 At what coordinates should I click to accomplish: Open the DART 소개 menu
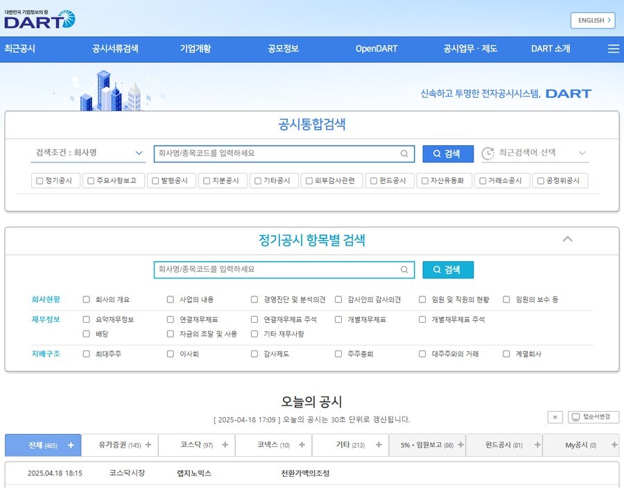coord(551,49)
